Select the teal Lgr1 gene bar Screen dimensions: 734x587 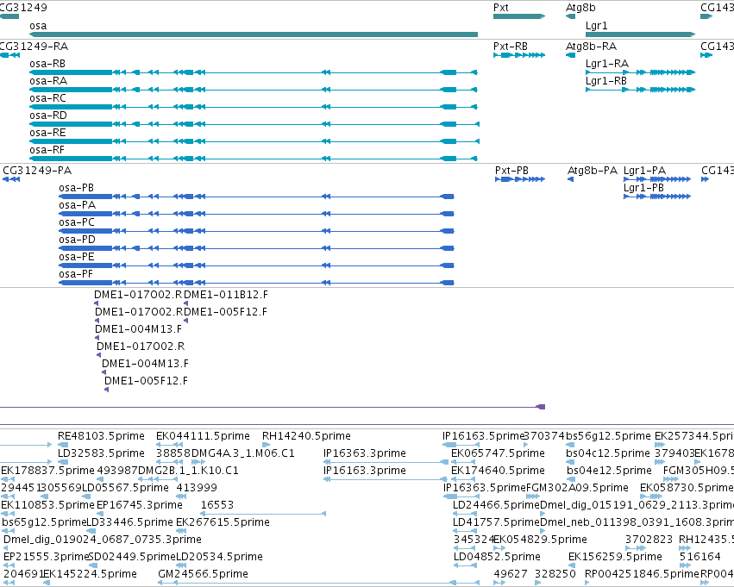point(640,34)
